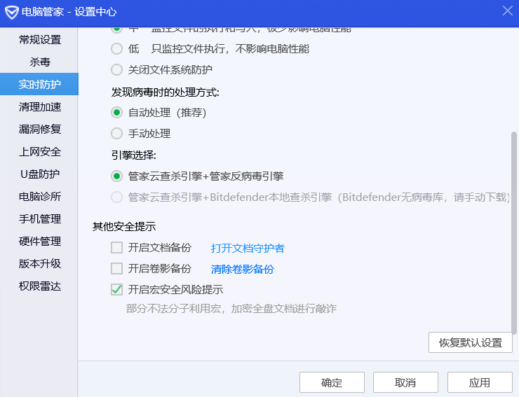Select 管家云查杀引擎+管家反病毒引擎 option
This screenshot has height=397, width=519.
point(116,176)
